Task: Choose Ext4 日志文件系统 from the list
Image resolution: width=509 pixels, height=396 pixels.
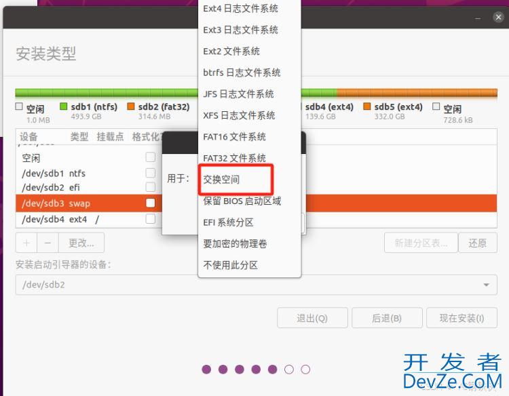Action: pos(249,9)
